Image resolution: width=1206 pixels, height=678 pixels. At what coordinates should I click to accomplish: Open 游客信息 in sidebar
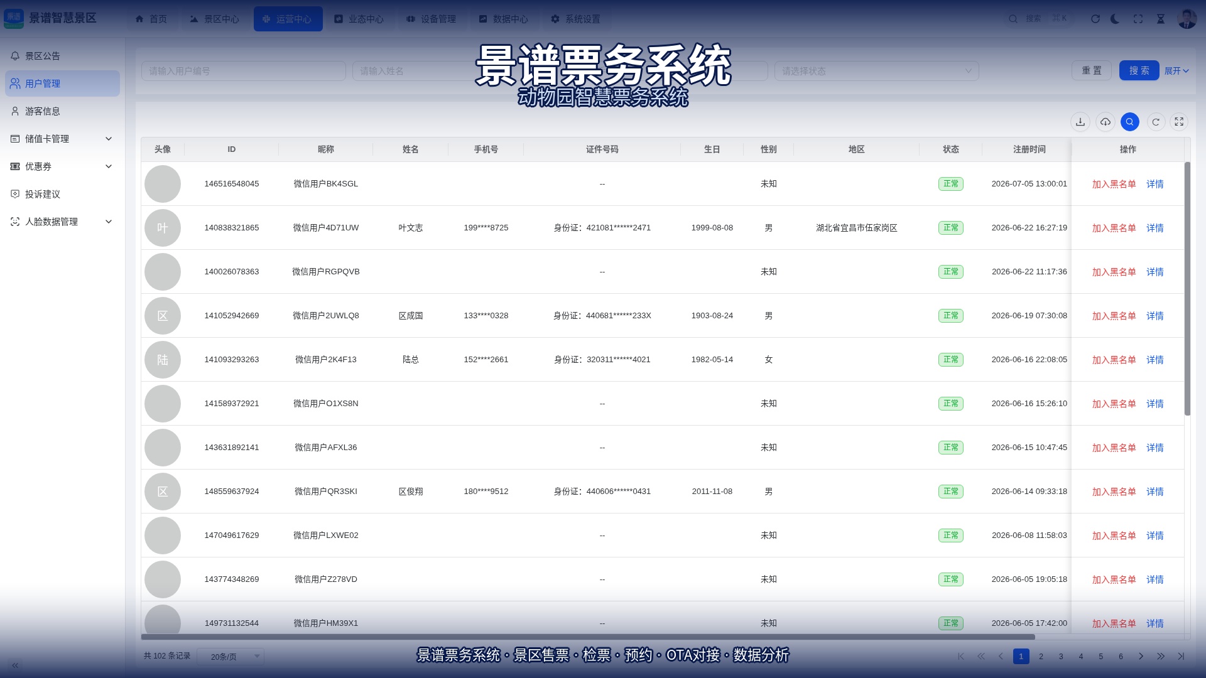coord(62,111)
